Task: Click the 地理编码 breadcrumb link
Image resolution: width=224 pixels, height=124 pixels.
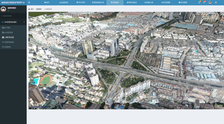Action: pos(39,9)
